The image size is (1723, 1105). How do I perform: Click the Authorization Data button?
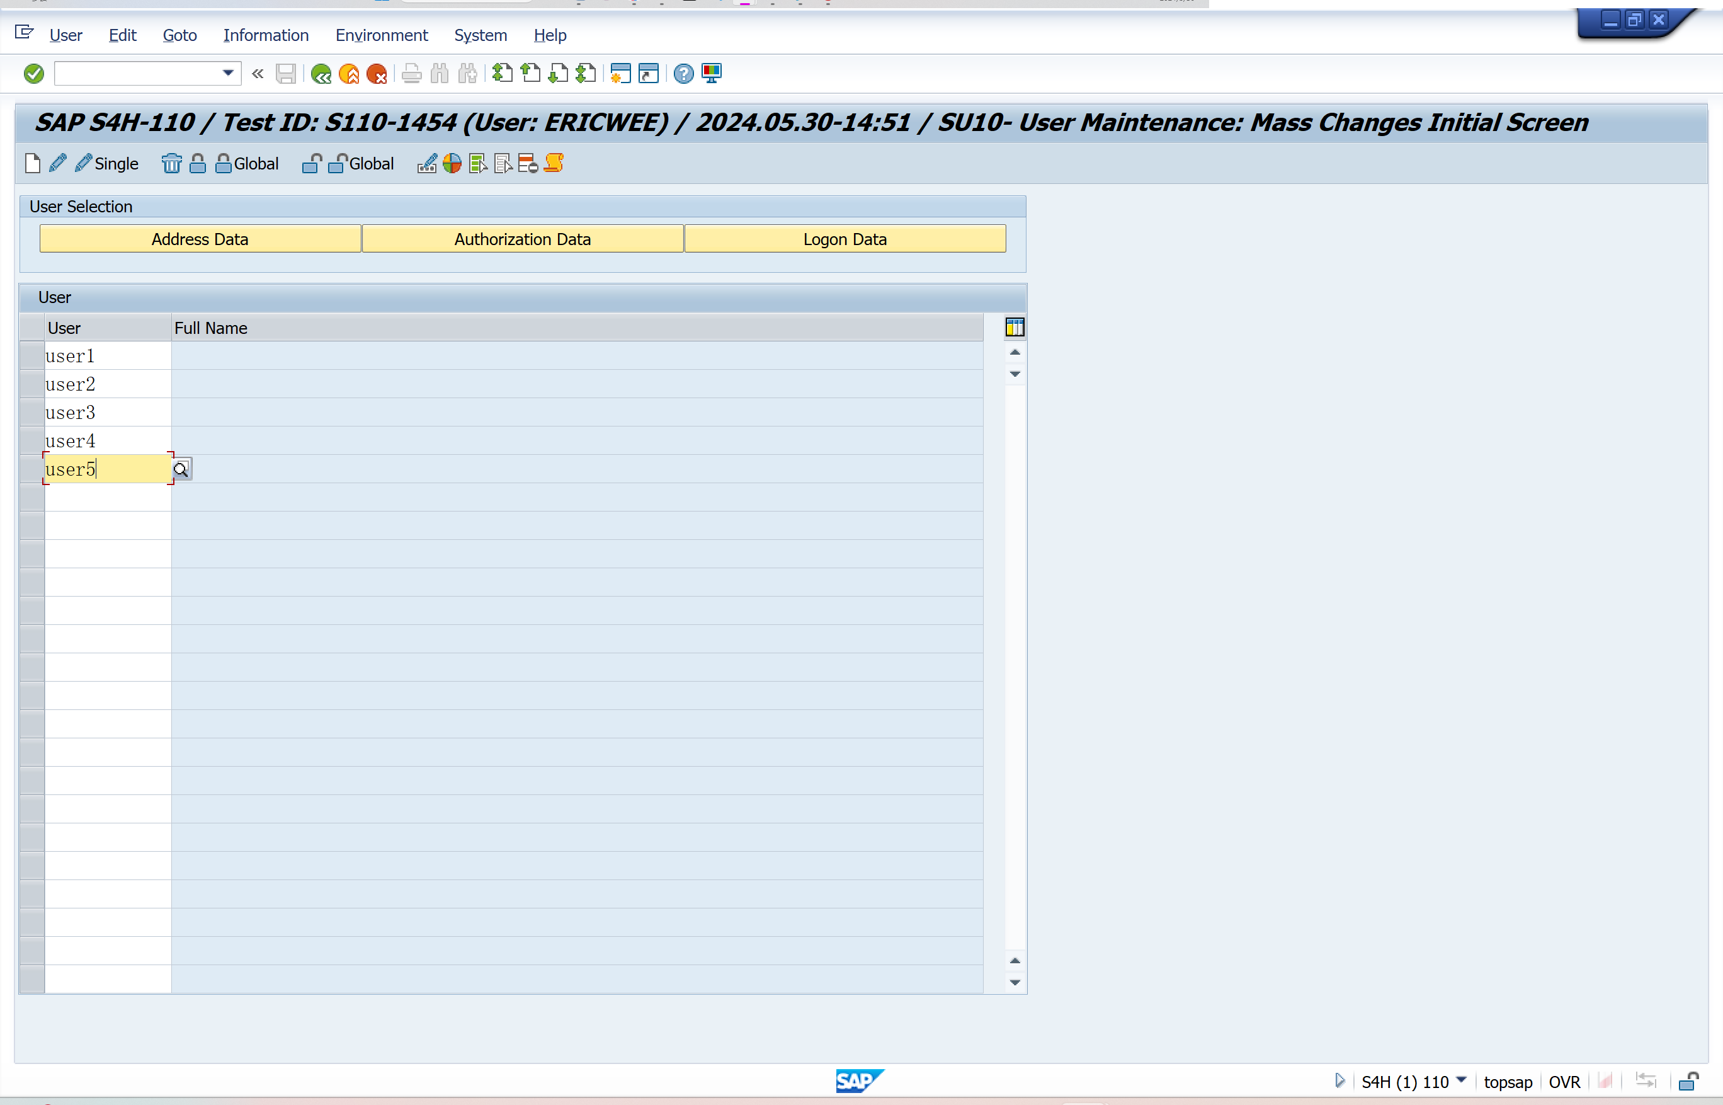(522, 239)
